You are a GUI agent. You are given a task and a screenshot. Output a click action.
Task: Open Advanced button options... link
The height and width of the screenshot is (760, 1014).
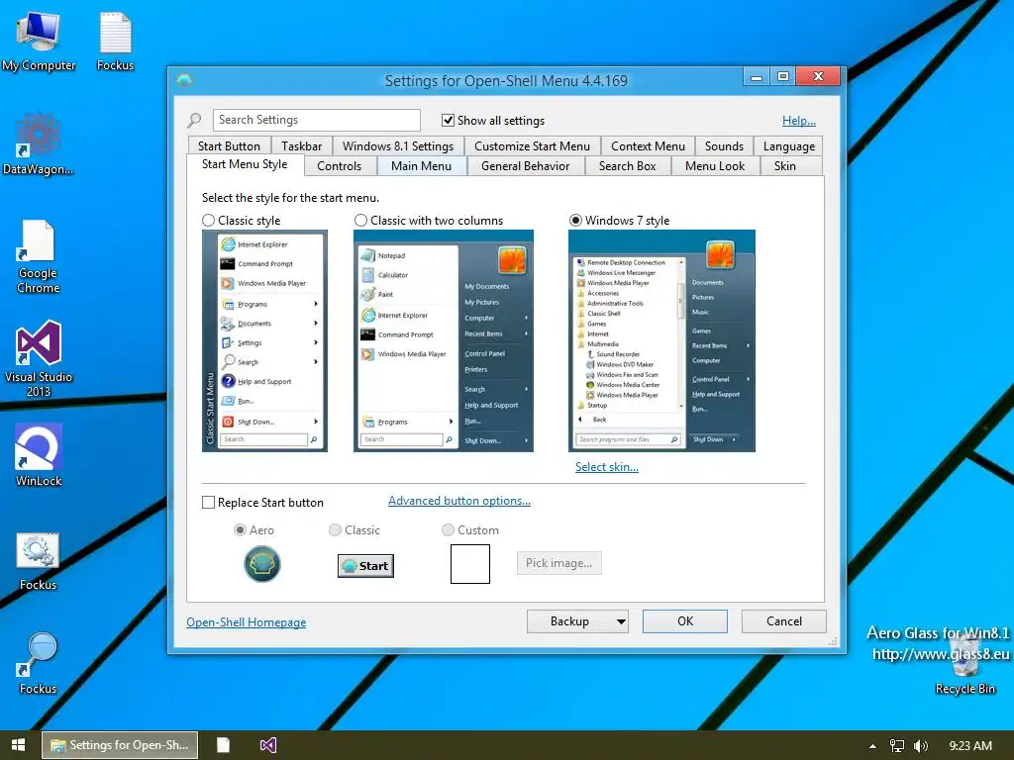pos(459,501)
